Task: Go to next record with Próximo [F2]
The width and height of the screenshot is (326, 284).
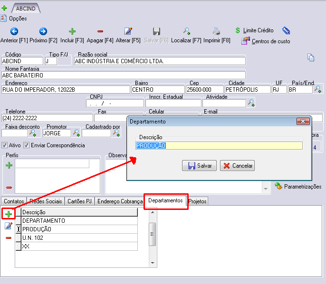Action: point(43,31)
